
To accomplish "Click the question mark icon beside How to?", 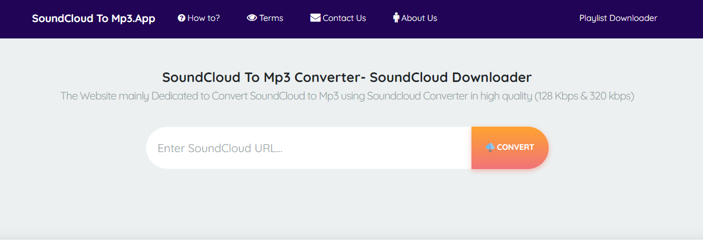I will tap(182, 18).
